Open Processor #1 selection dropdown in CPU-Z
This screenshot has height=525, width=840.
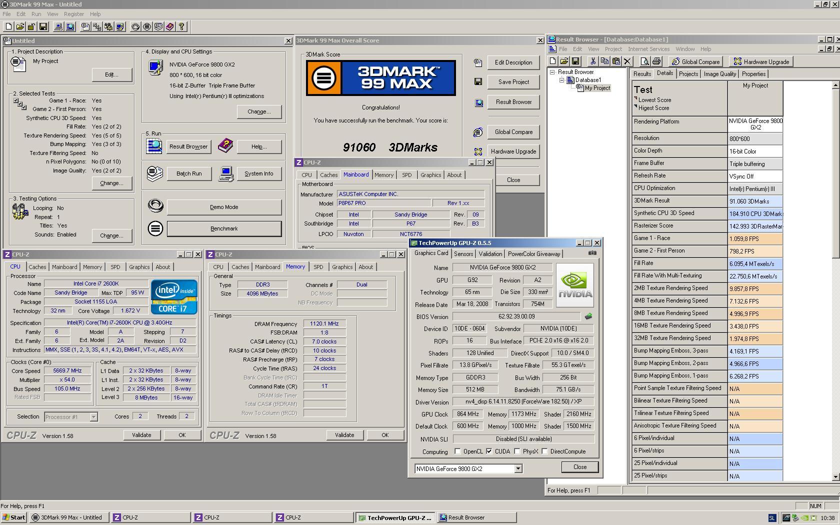point(93,417)
